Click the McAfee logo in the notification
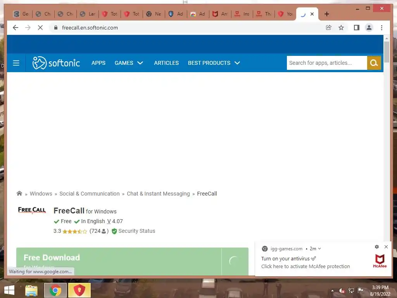This screenshot has width=397, height=298. click(380, 261)
